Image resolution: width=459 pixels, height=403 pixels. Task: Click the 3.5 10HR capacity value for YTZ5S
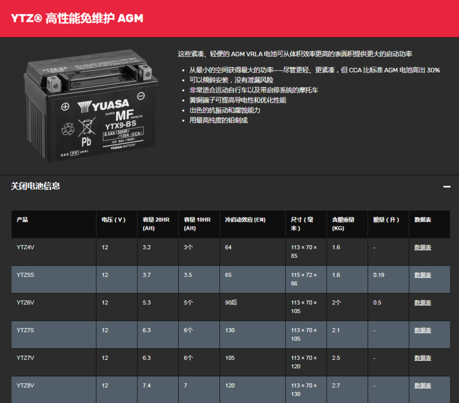click(x=188, y=275)
